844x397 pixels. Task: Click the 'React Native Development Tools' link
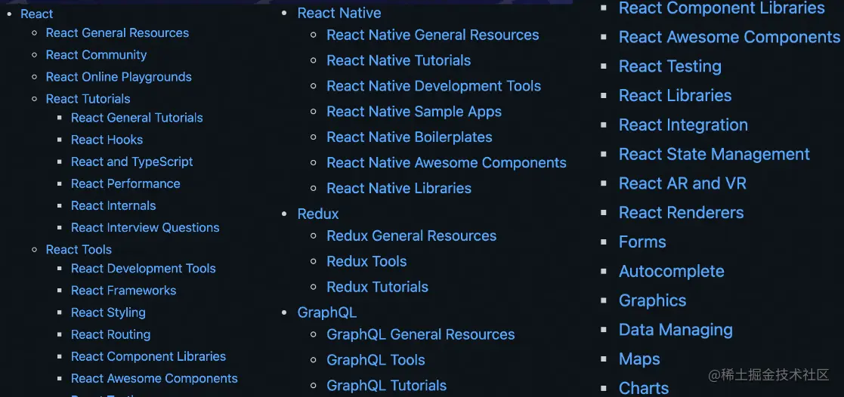434,86
